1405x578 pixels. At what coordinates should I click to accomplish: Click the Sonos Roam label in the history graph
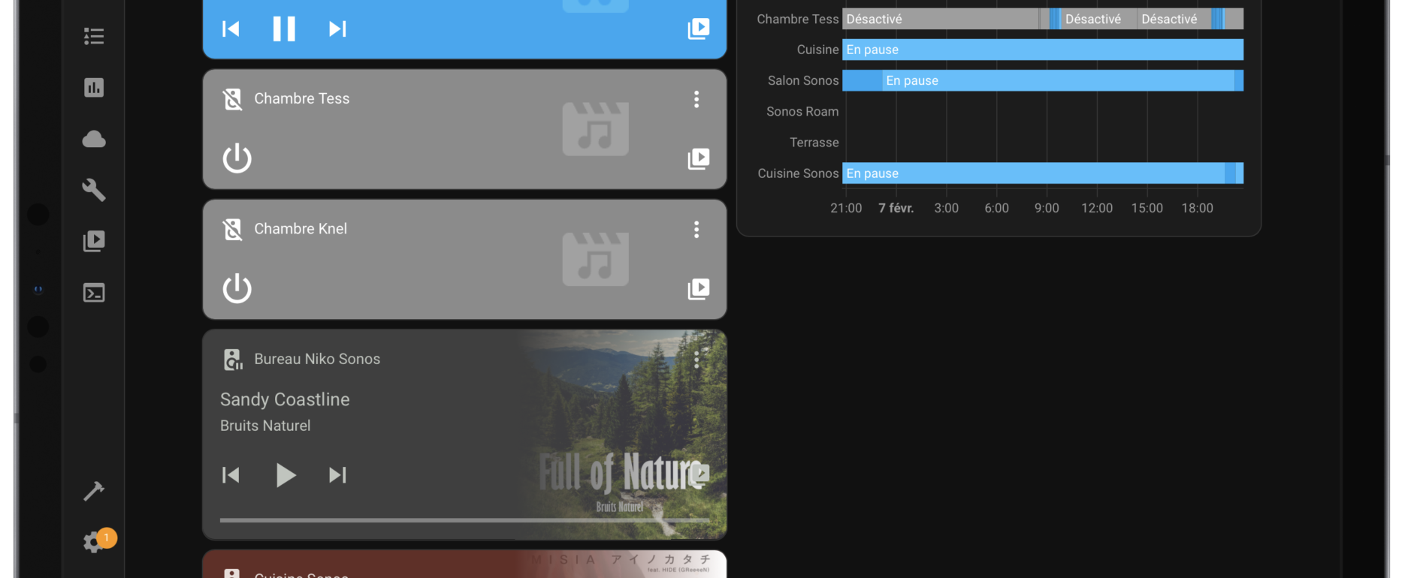point(802,111)
